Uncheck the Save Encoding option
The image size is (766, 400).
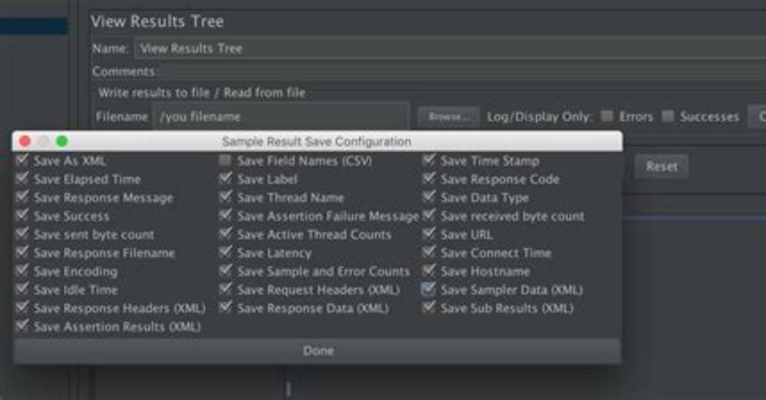point(23,271)
